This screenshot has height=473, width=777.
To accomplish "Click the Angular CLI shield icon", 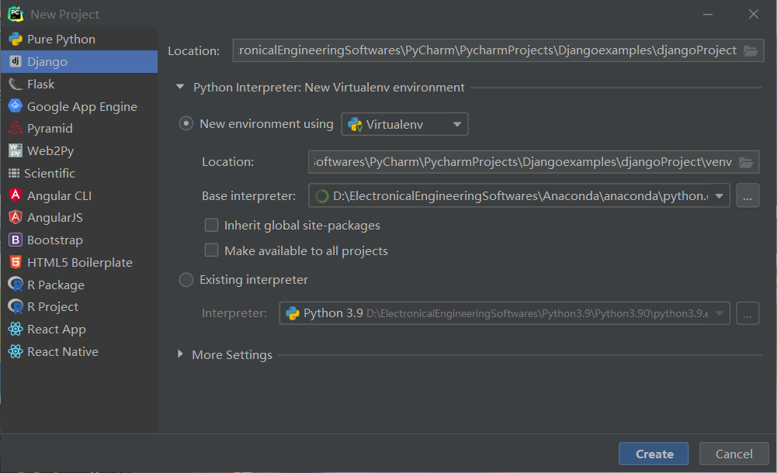I will click(x=16, y=195).
